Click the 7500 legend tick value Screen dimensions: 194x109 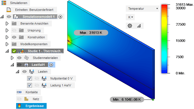[x=180, y=57]
